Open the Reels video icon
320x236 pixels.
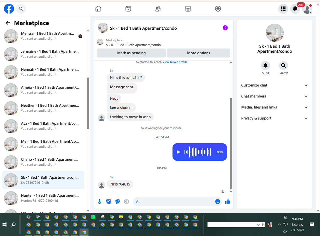click(x=128, y=9)
